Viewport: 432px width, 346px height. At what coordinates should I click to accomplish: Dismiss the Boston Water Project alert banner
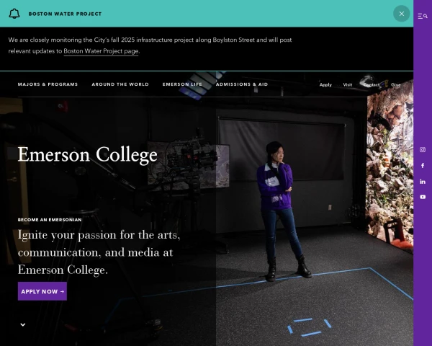(401, 14)
